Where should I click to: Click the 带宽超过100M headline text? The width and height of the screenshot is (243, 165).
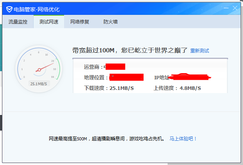130,50
